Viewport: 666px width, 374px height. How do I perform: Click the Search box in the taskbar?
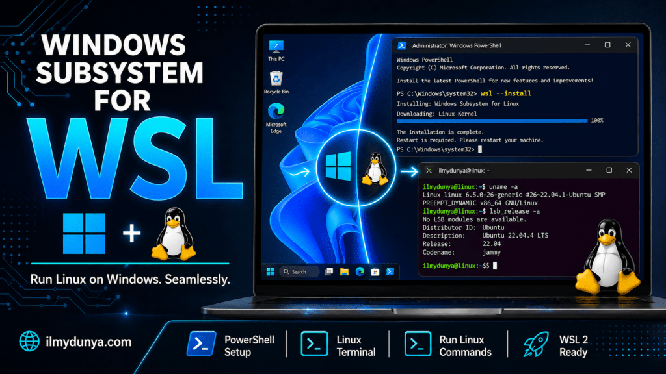tap(299, 271)
